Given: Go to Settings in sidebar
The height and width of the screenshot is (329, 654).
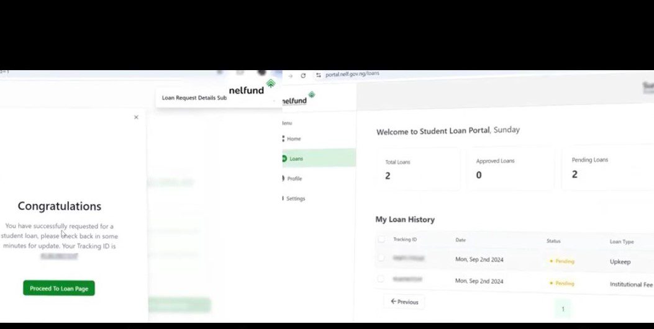Looking at the screenshot, I should point(296,198).
